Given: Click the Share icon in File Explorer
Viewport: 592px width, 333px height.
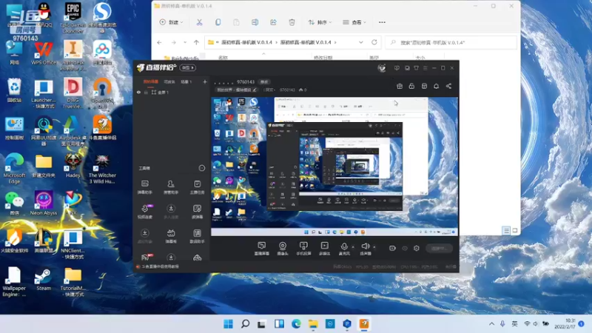Looking at the screenshot, I should (x=273, y=22).
